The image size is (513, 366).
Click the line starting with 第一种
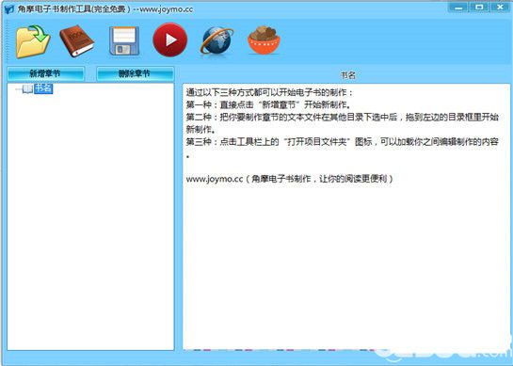(268, 104)
